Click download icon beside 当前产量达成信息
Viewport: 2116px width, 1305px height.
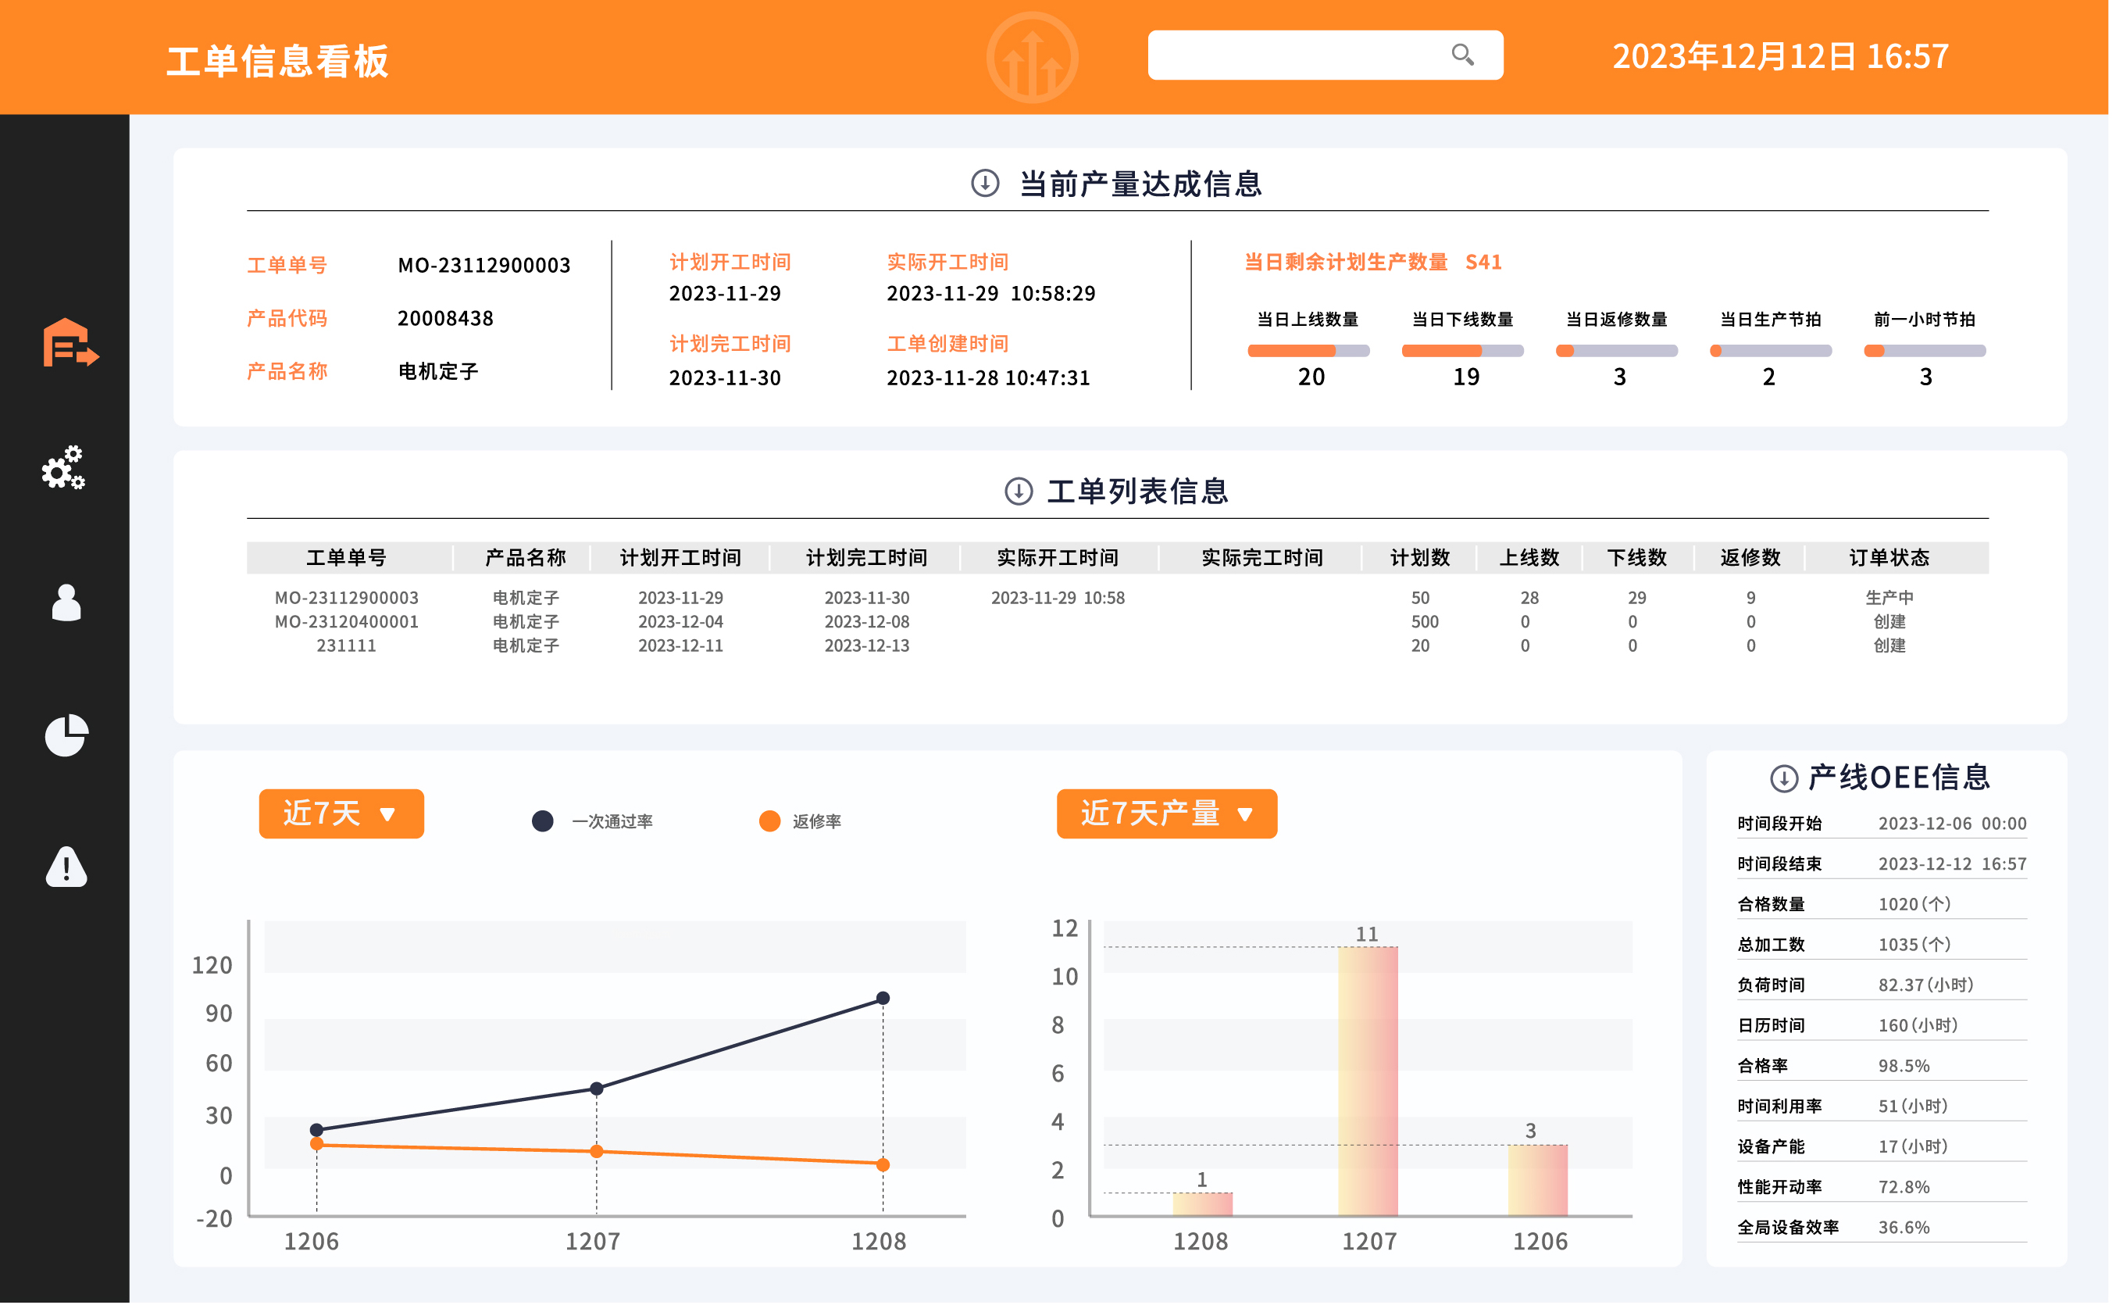(x=987, y=183)
